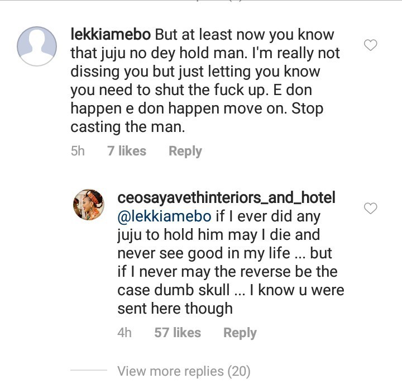Image resolution: width=402 pixels, height=383 pixels.
Task: Reply to lekkiamebo's comment
Action: click(185, 151)
